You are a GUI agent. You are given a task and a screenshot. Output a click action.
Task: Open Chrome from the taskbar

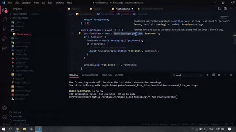17,129
